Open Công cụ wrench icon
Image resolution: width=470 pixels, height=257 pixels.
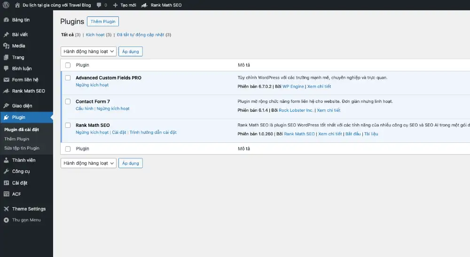(x=6, y=171)
